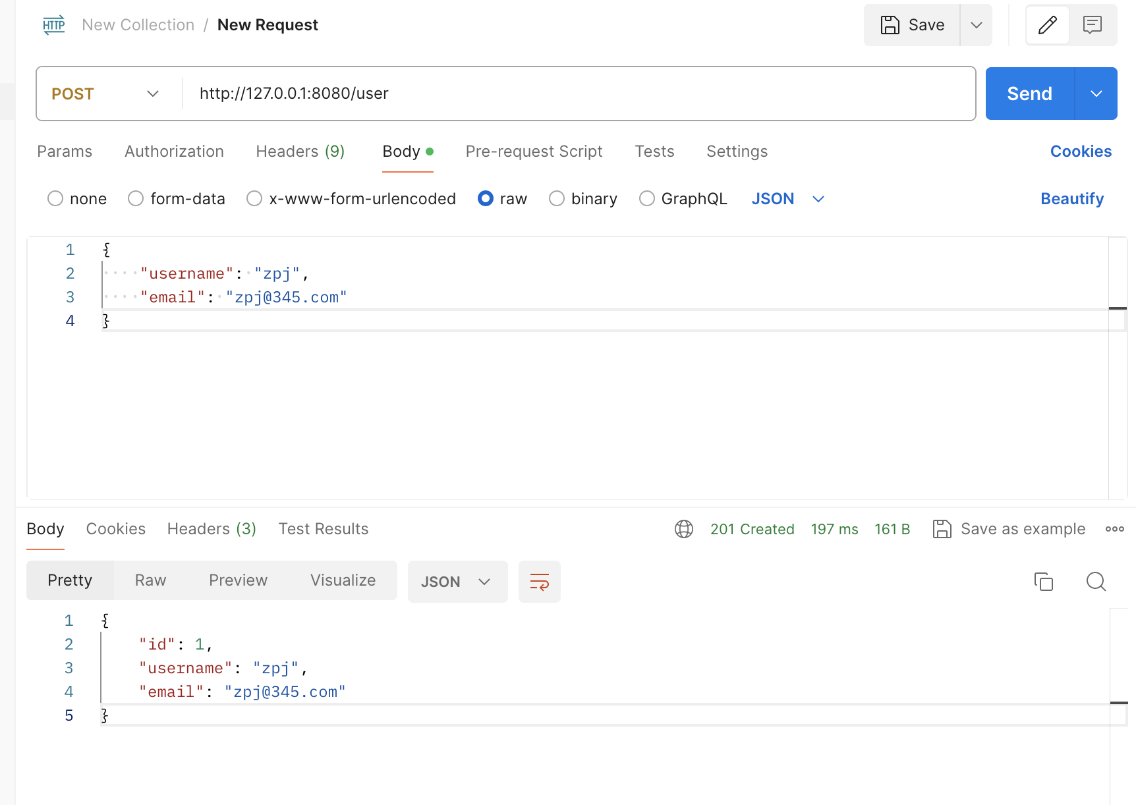Click the search response magnifier icon
This screenshot has width=1136, height=805.
click(1096, 582)
